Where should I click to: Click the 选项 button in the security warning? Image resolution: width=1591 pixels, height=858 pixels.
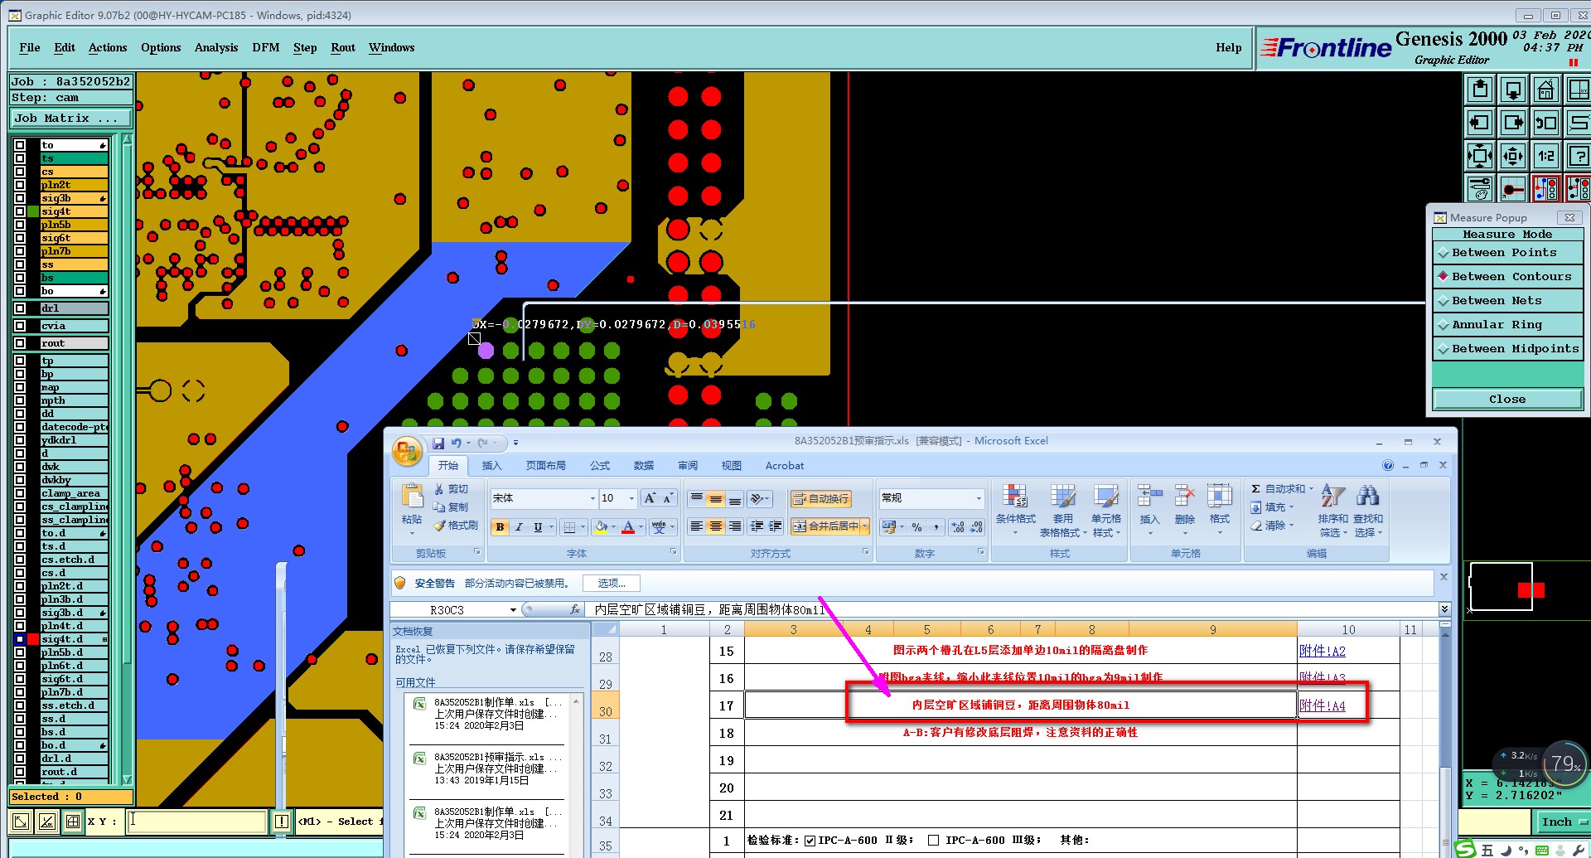point(612,584)
